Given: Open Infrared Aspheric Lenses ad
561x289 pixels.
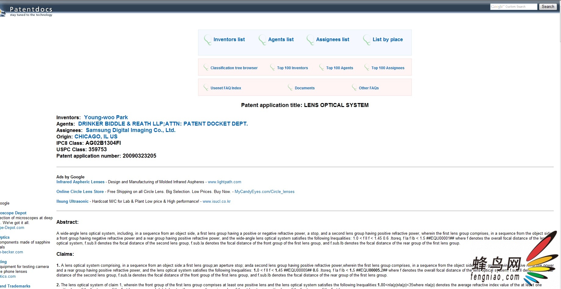Looking at the screenshot, I should tap(81, 182).
